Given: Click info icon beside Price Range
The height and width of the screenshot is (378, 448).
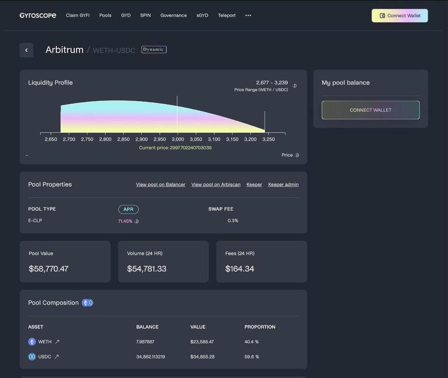Looking at the screenshot, I should [x=295, y=86].
